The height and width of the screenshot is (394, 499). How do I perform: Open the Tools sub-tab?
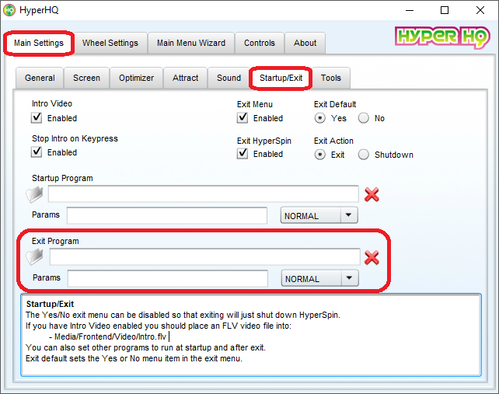(x=331, y=78)
